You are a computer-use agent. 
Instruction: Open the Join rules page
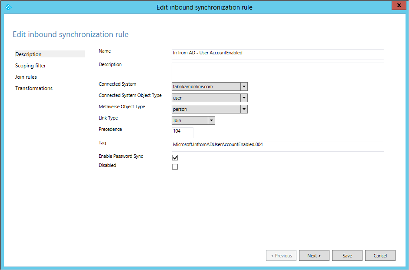[26, 77]
